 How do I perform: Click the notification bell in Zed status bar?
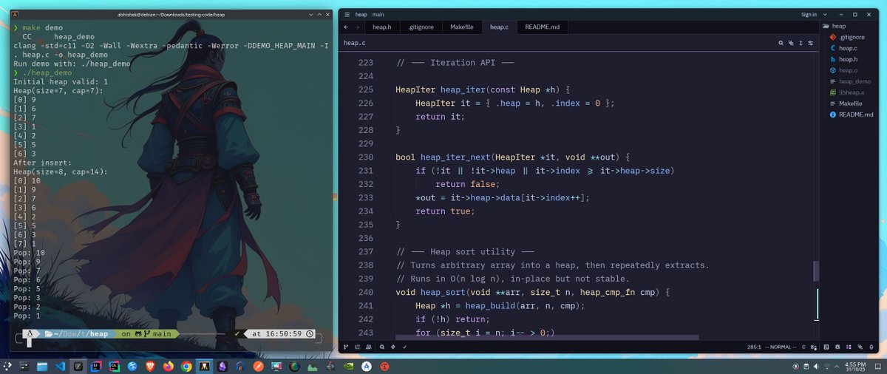(x=871, y=347)
